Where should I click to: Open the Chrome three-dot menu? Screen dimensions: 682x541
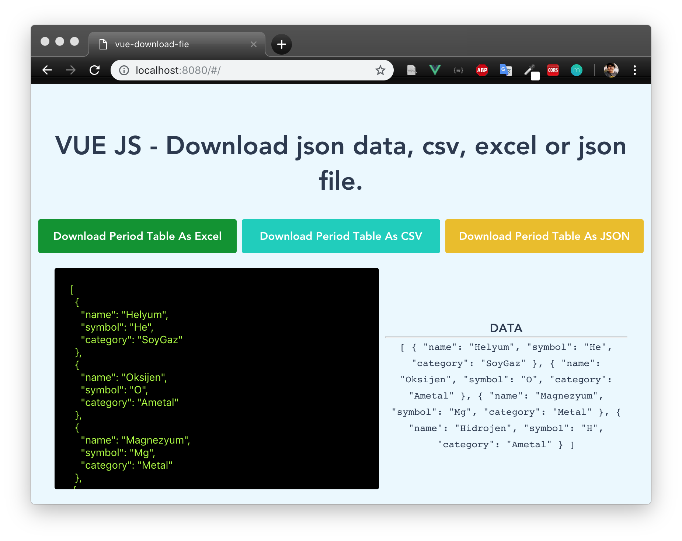point(635,70)
